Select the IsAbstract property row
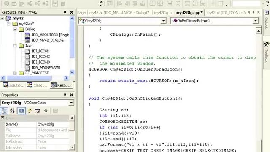Viewport: 270px width, 152px height. (37, 141)
